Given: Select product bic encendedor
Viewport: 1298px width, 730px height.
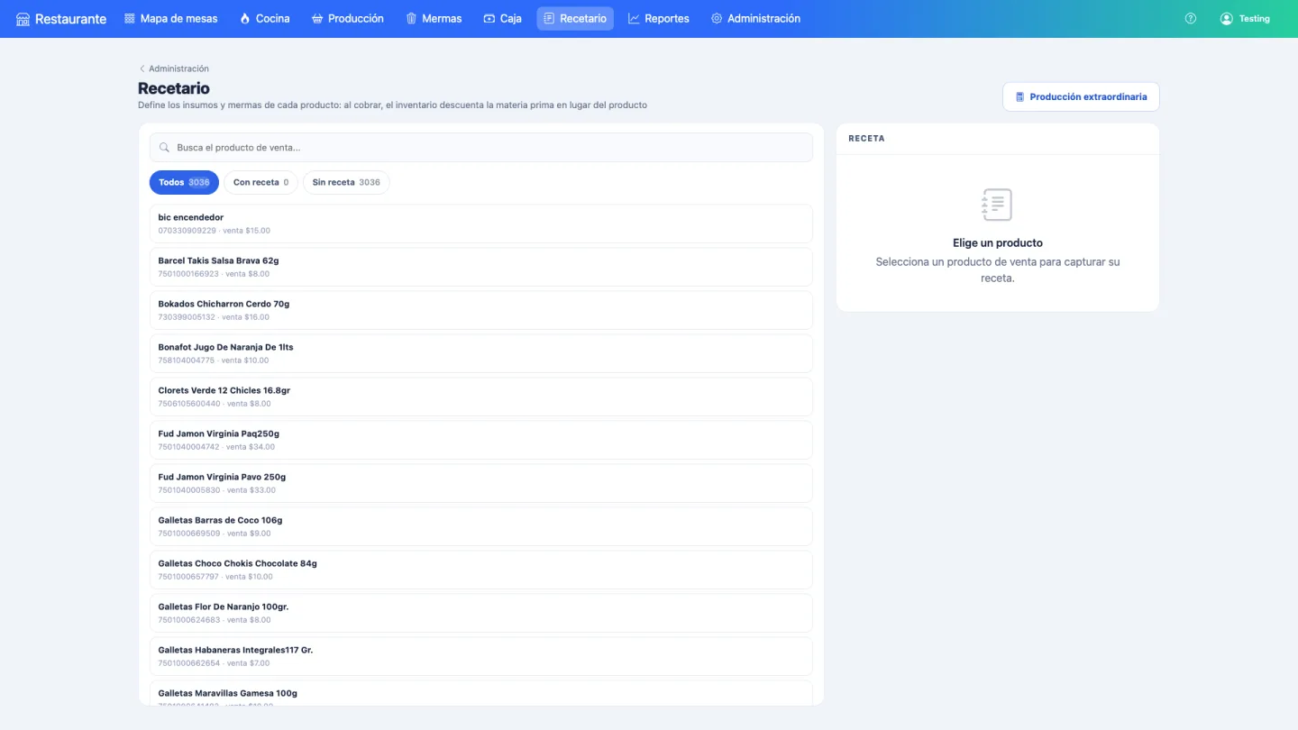Looking at the screenshot, I should point(481,224).
